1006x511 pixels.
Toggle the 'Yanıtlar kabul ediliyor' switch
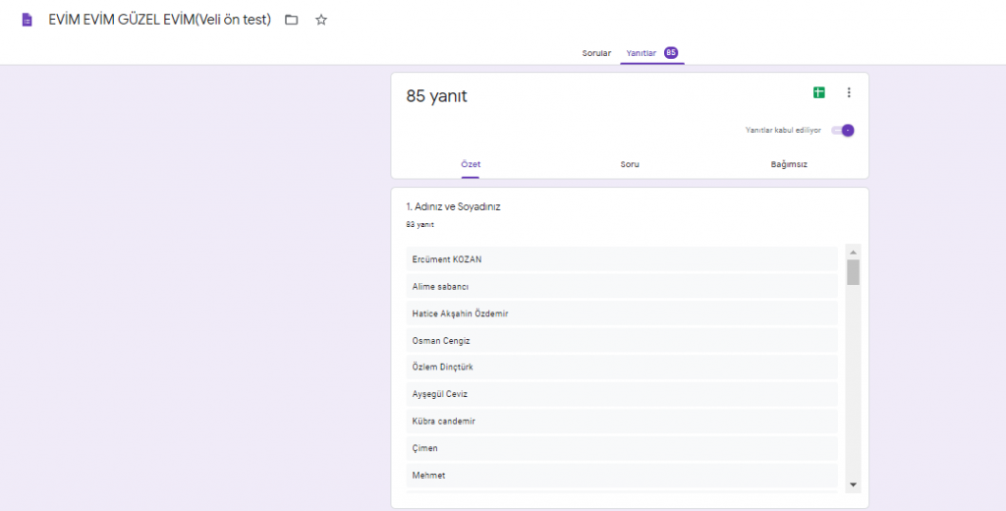point(843,130)
